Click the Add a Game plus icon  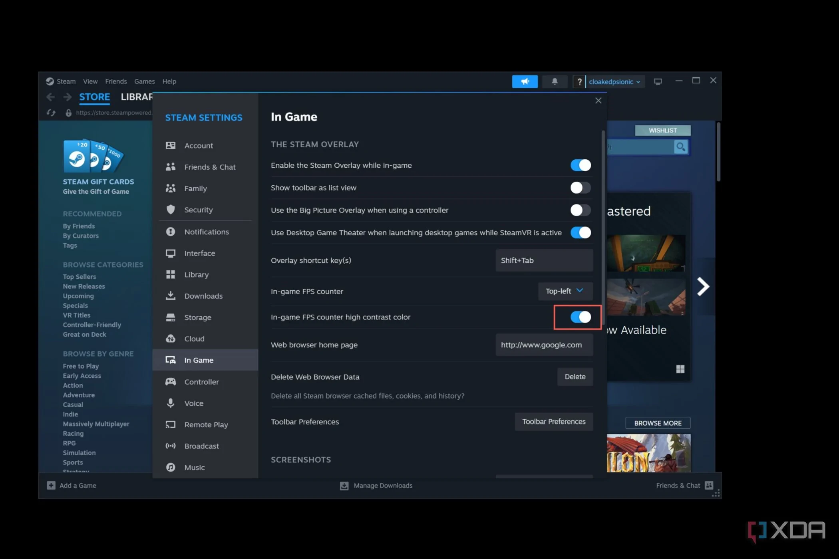coord(51,485)
